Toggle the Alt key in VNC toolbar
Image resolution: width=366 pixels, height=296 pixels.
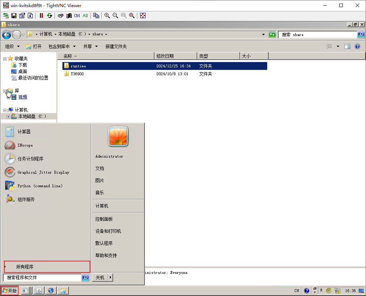(85, 16)
